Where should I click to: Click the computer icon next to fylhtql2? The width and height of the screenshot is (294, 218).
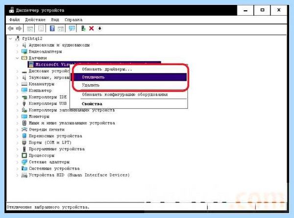point(18,38)
